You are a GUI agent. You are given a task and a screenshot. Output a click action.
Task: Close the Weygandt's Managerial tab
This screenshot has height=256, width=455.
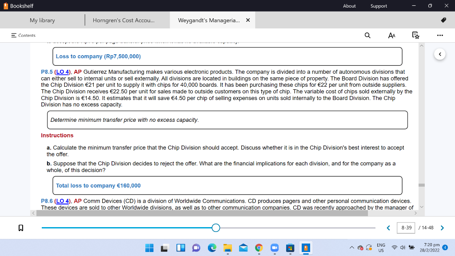tap(248, 20)
